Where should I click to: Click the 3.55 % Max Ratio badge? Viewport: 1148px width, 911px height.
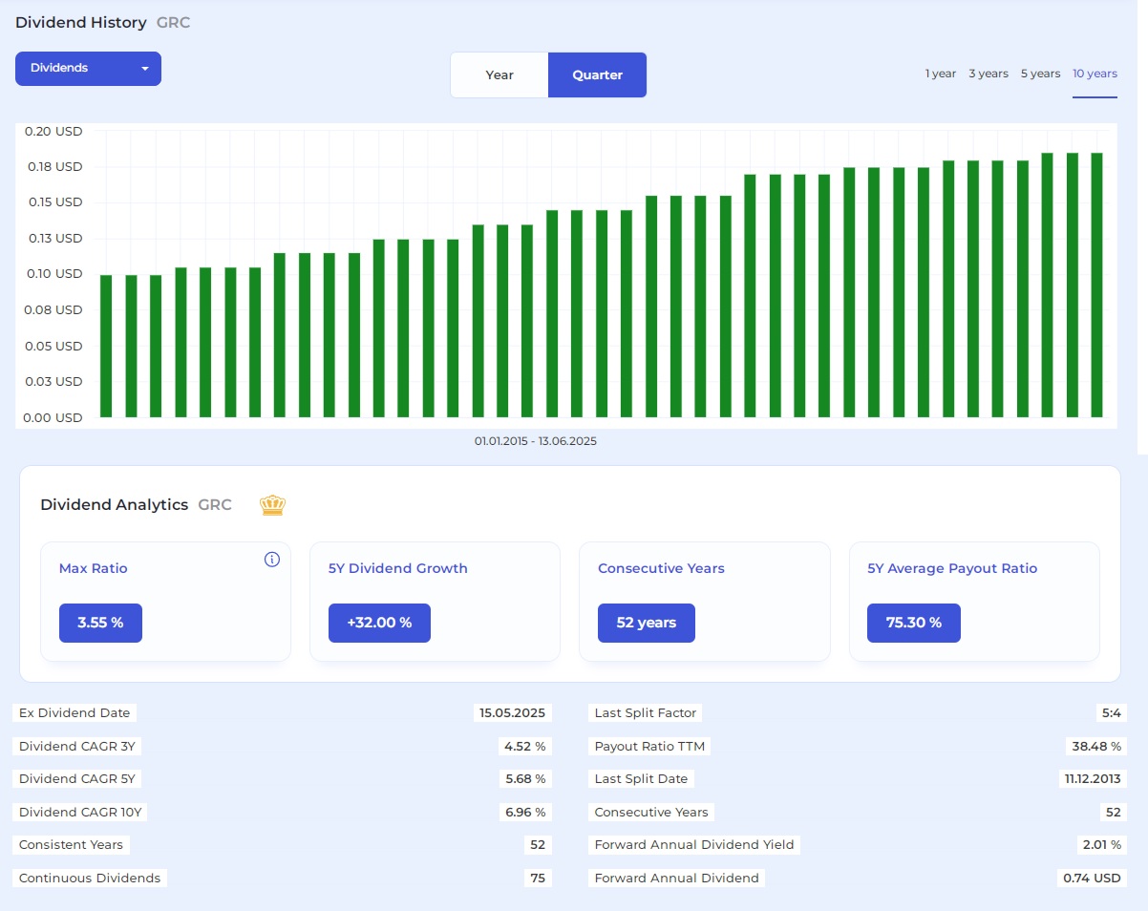pos(100,623)
